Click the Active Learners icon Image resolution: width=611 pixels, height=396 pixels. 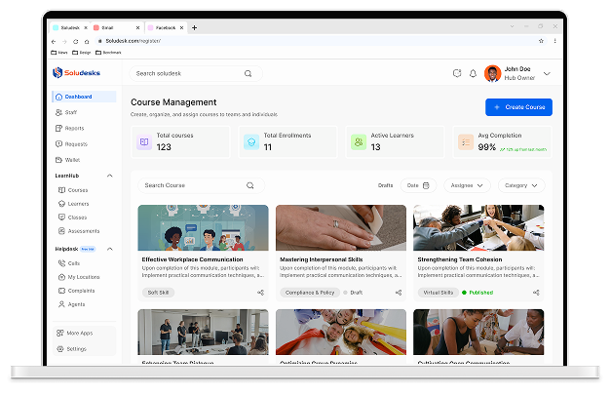click(x=359, y=142)
